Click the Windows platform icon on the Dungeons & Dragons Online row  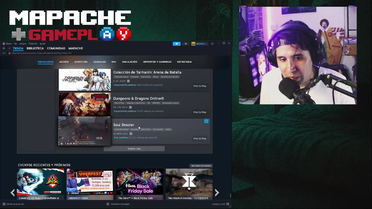pyautogui.click(x=130, y=107)
